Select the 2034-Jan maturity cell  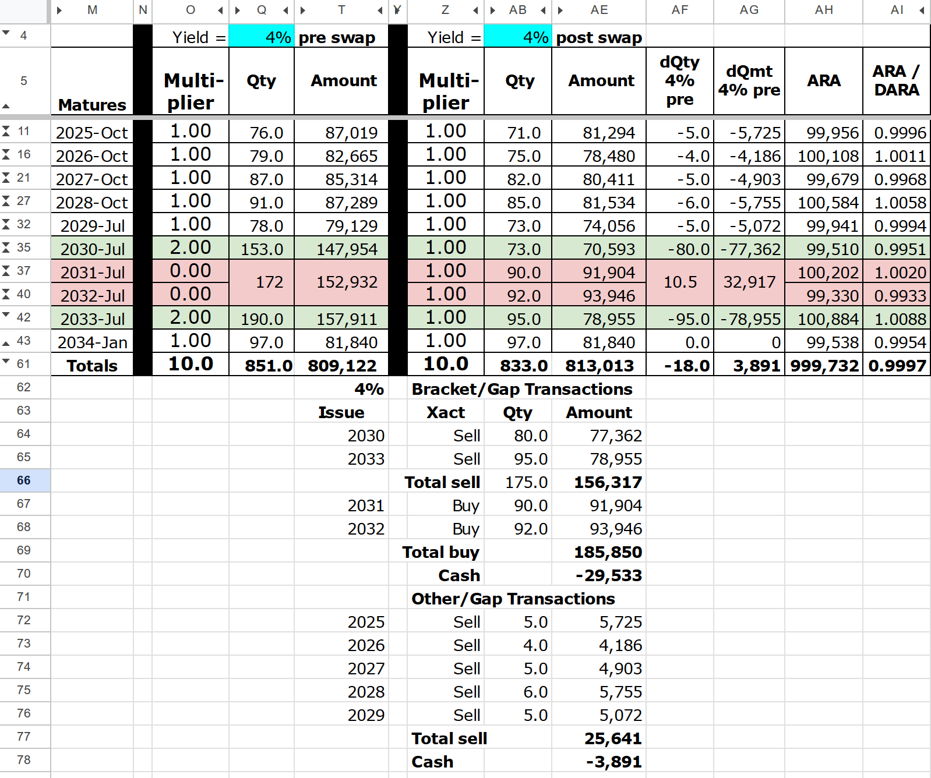(x=93, y=342)
